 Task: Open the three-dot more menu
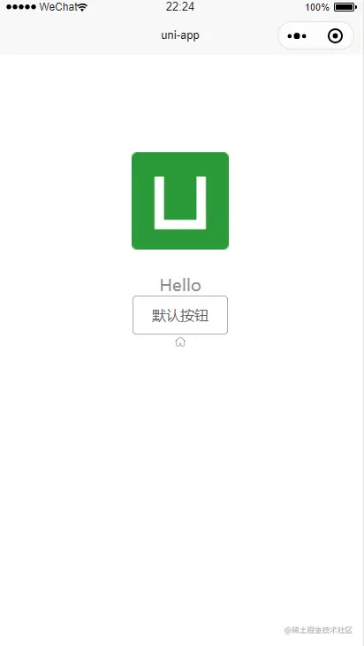coord(297,36)
